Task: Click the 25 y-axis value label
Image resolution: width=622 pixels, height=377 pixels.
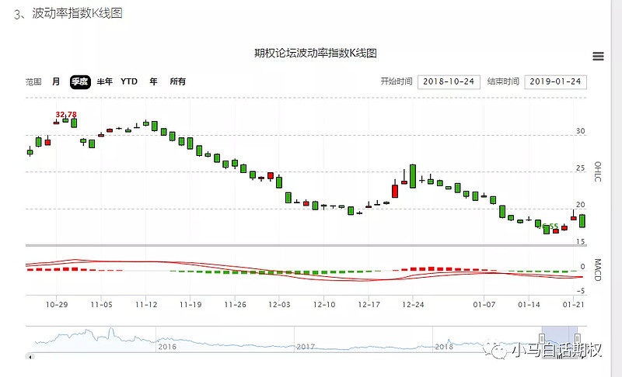Action: point(580,168)
